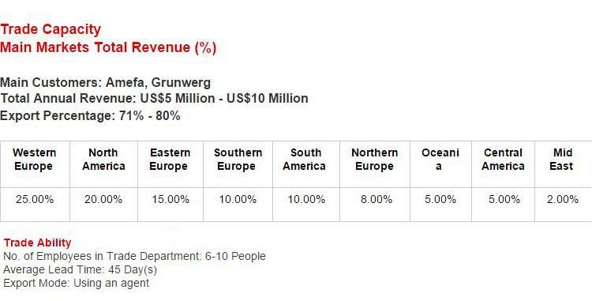
Task: Click the Trade Ability heading
Action: click(37, 243)
